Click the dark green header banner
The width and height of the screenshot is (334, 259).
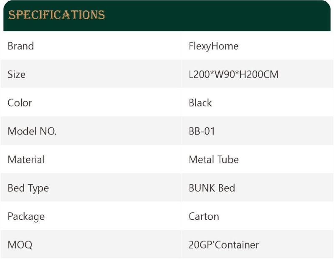(x=167, y=15)
